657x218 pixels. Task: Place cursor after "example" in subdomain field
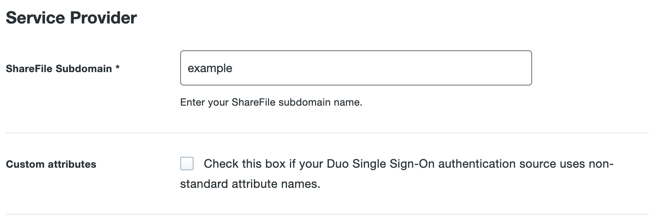point(233,68)
